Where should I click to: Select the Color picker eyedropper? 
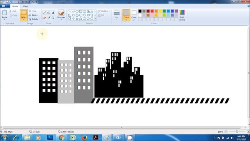coord(49,18)
